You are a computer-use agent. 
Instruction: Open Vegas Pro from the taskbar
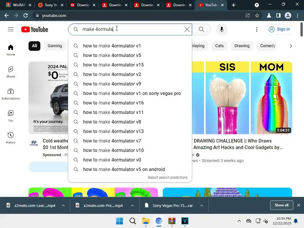click(185, 221)
